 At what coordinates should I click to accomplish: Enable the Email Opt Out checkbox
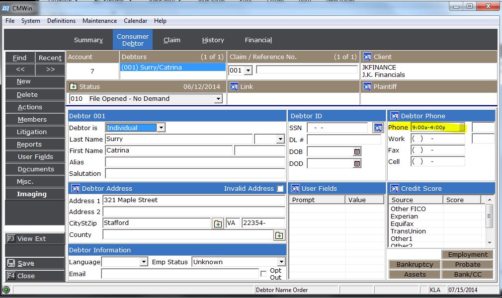[263, 274]
